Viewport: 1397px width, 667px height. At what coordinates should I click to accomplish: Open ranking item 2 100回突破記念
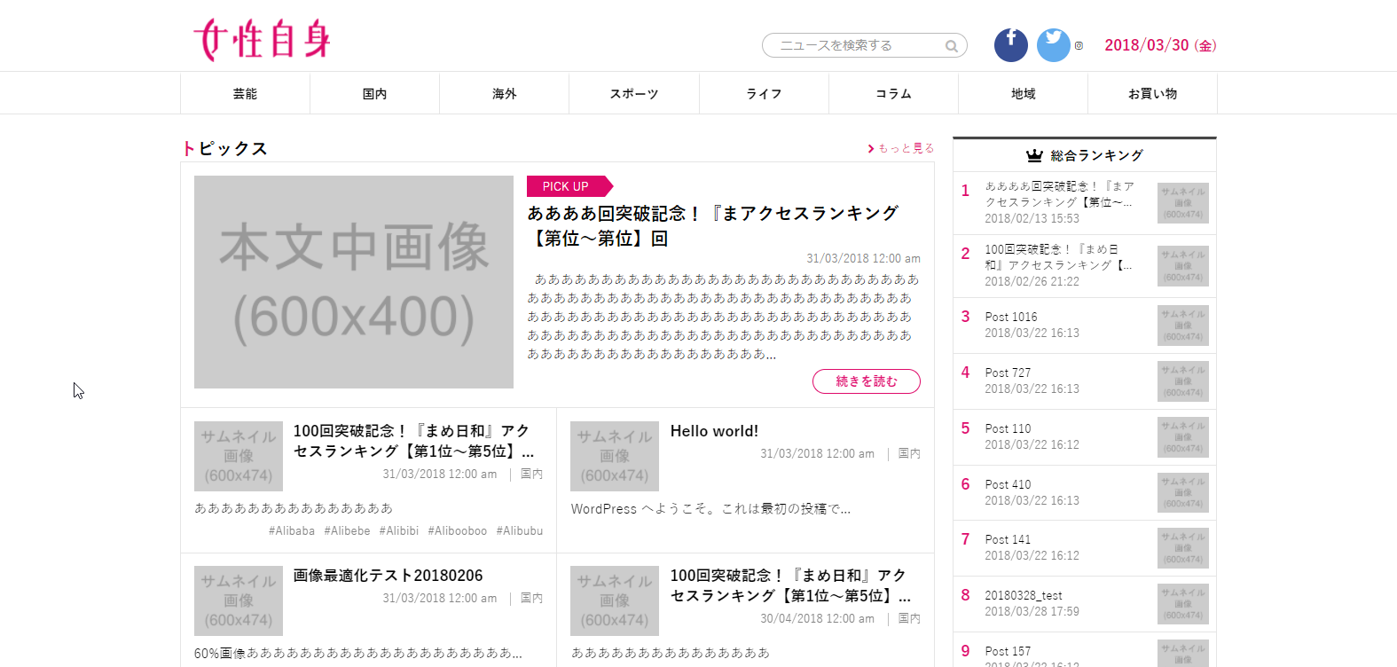(x=1059, y=257)
